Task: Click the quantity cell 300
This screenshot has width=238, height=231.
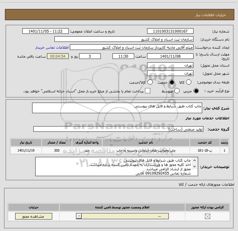Action: (57, 150)
